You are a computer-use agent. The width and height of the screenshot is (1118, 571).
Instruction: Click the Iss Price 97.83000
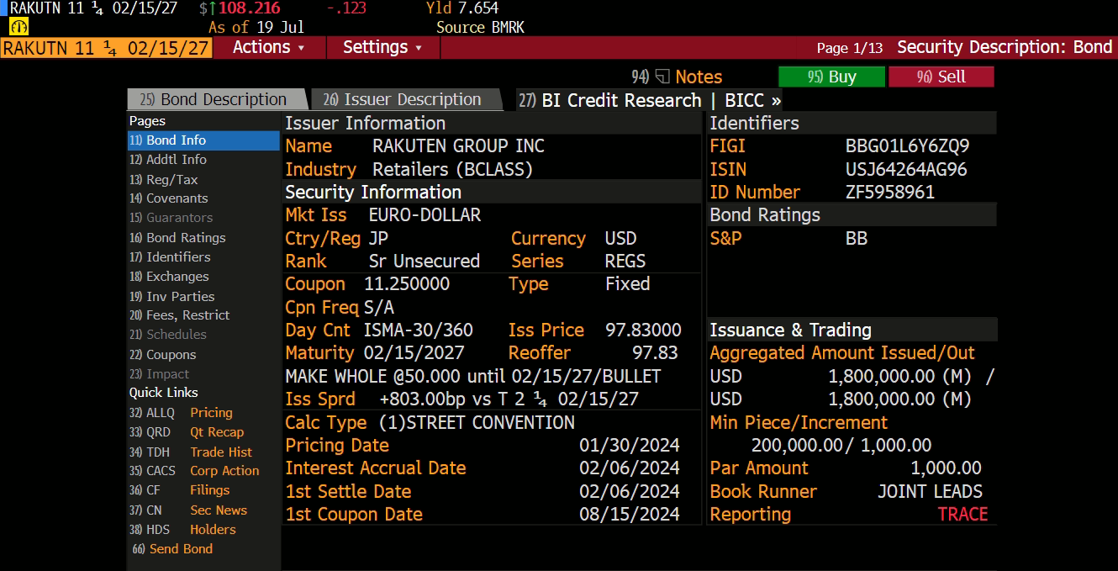point(643,330)
